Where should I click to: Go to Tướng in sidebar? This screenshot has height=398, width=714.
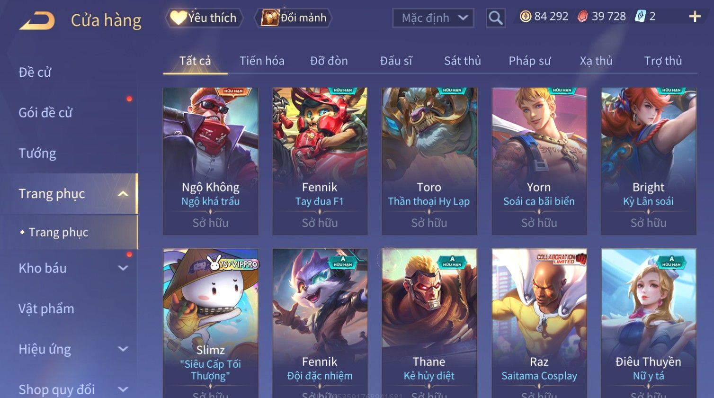37,154
